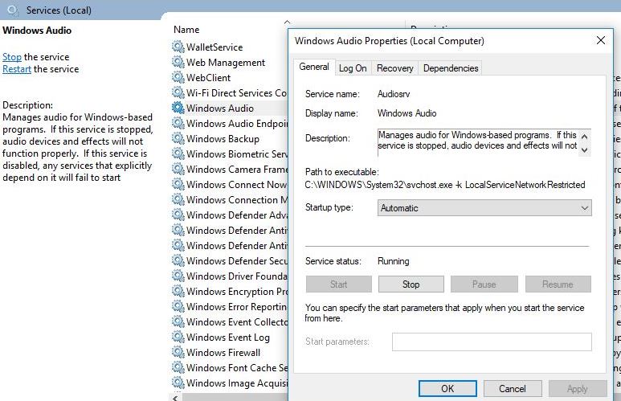621x401 pixels.
Task: Click the Audiosrv service name text
Action: pos(394,94)
